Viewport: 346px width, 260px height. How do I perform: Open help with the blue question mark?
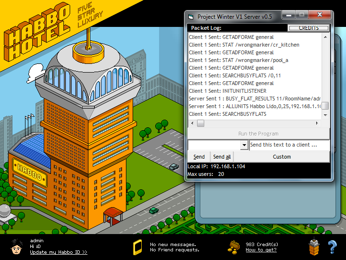click(333, 247)
